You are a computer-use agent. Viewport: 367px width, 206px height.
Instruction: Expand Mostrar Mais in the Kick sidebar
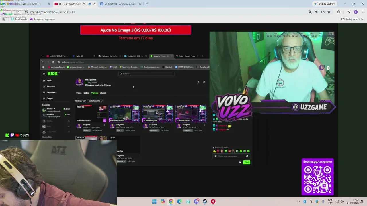[47, 137]
